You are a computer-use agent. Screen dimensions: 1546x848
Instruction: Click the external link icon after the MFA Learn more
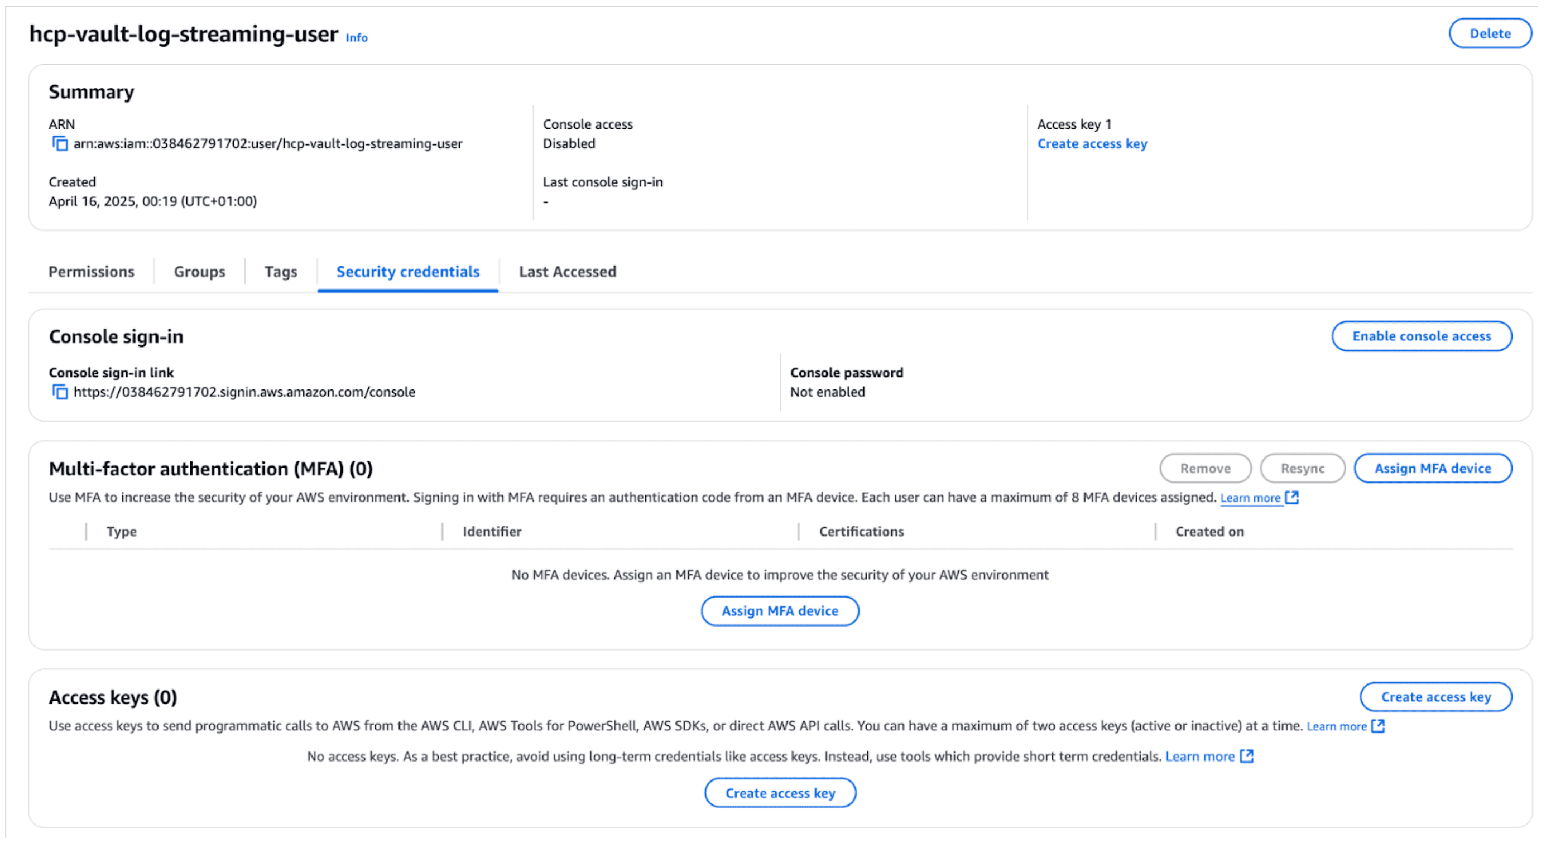(x=1292, y=498)
